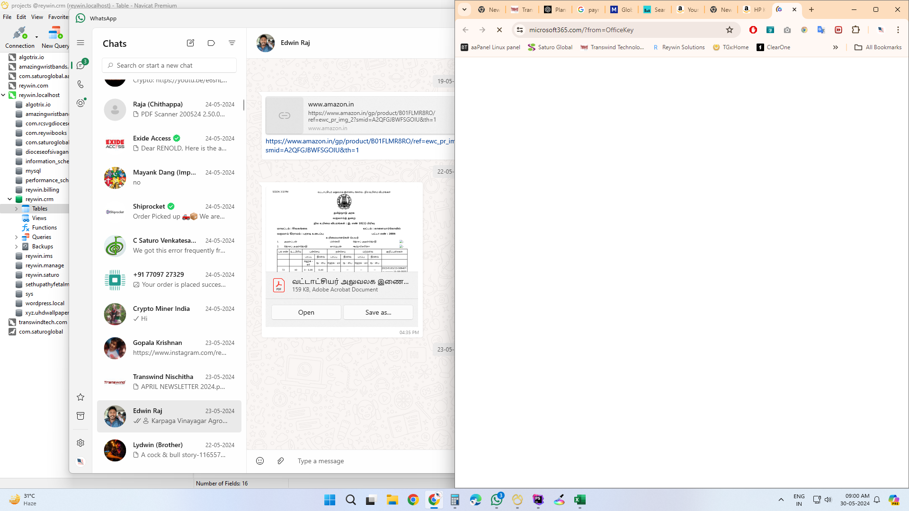This screenshot has height=511, width=909.
Task: Click the attach file paperclip icon
Action: click(x=280, y=461)
